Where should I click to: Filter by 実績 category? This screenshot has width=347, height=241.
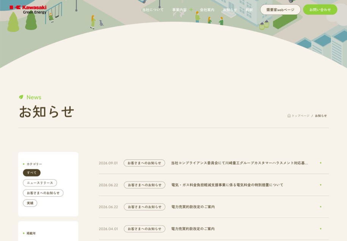point(30,203)
